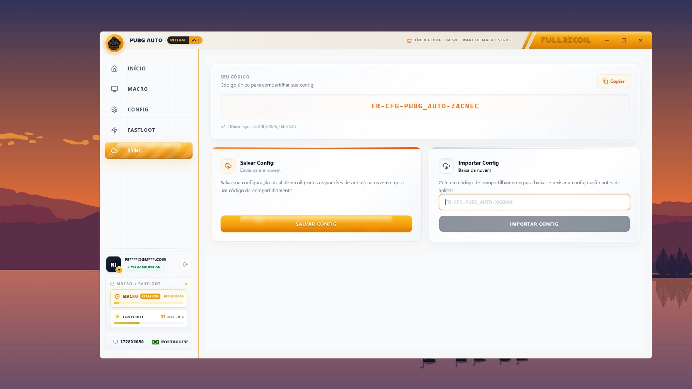The width and height of the screenshot is (692, 389).
Task: Click the Fastloot days remaining progress bar
Action: pos(148,323)
